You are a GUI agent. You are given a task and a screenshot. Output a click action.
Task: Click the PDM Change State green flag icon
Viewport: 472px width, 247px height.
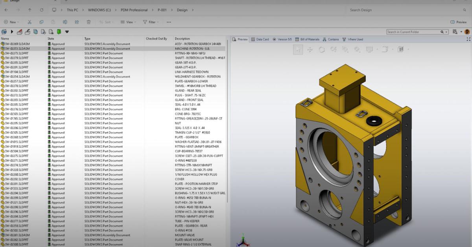coord(59,32)
